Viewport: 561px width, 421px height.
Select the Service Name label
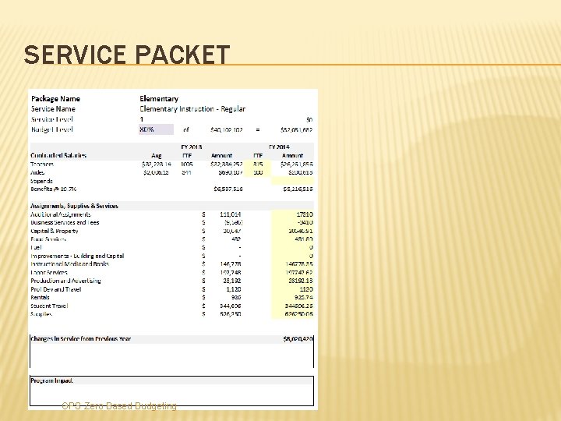point(53,109)
